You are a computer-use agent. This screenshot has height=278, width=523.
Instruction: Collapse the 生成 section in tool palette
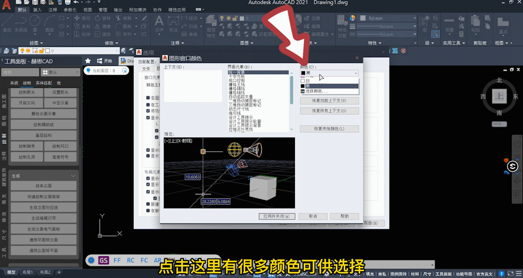pos(73,176)
